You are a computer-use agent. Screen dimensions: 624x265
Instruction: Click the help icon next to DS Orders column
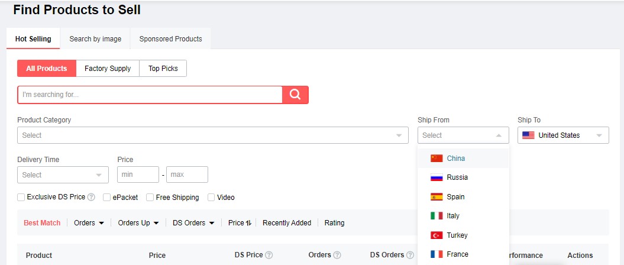tap(410, 256)
